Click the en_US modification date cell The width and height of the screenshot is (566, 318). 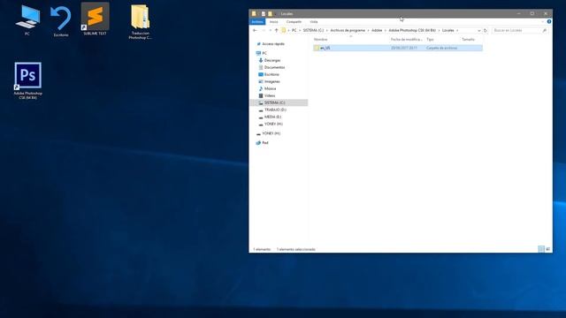404,48
